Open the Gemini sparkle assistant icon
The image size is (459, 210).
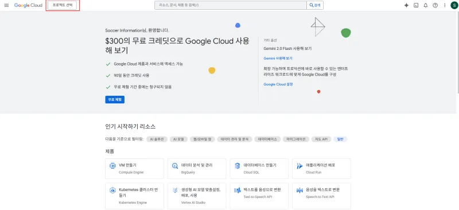(x=406, y=5)
